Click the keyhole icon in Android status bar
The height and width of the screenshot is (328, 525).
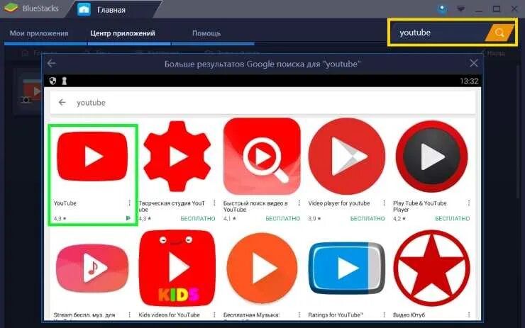tap(65, 81)
